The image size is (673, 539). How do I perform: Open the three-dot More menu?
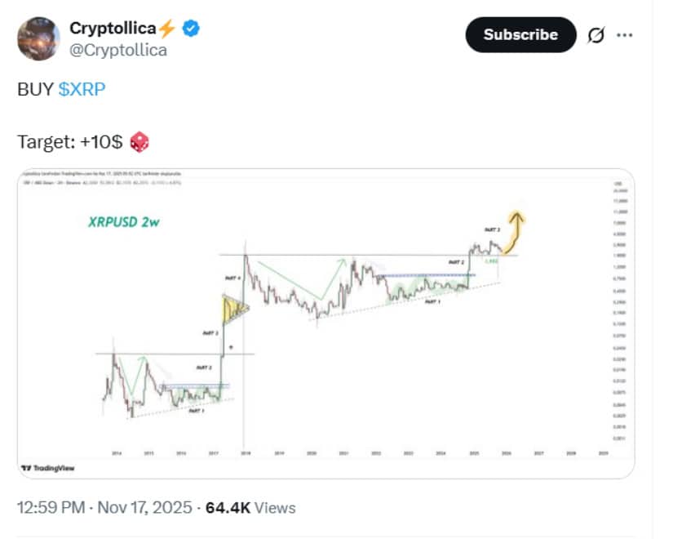(x=625, y=35)
